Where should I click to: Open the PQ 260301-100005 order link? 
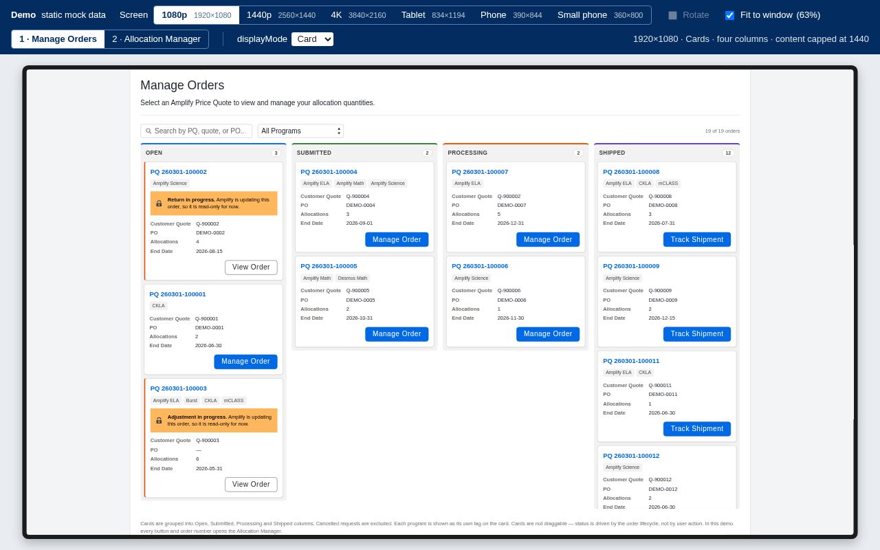(x=329, y=266)
